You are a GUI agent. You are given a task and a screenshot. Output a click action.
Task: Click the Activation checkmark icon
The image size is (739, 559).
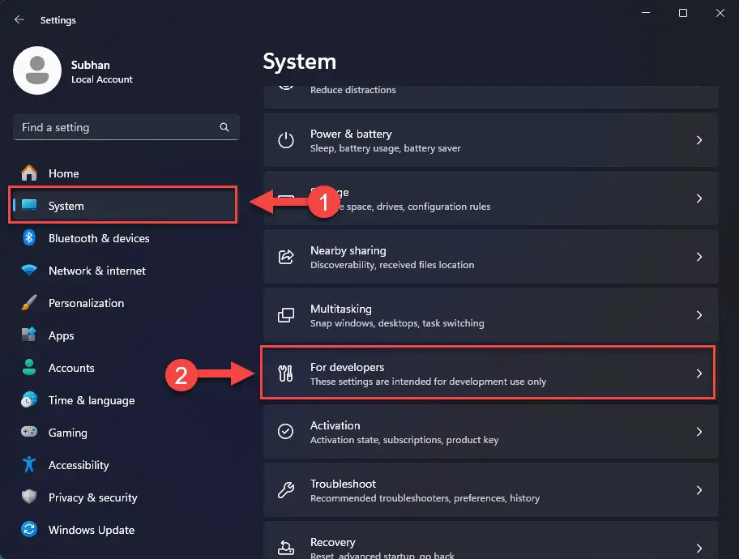285,431
